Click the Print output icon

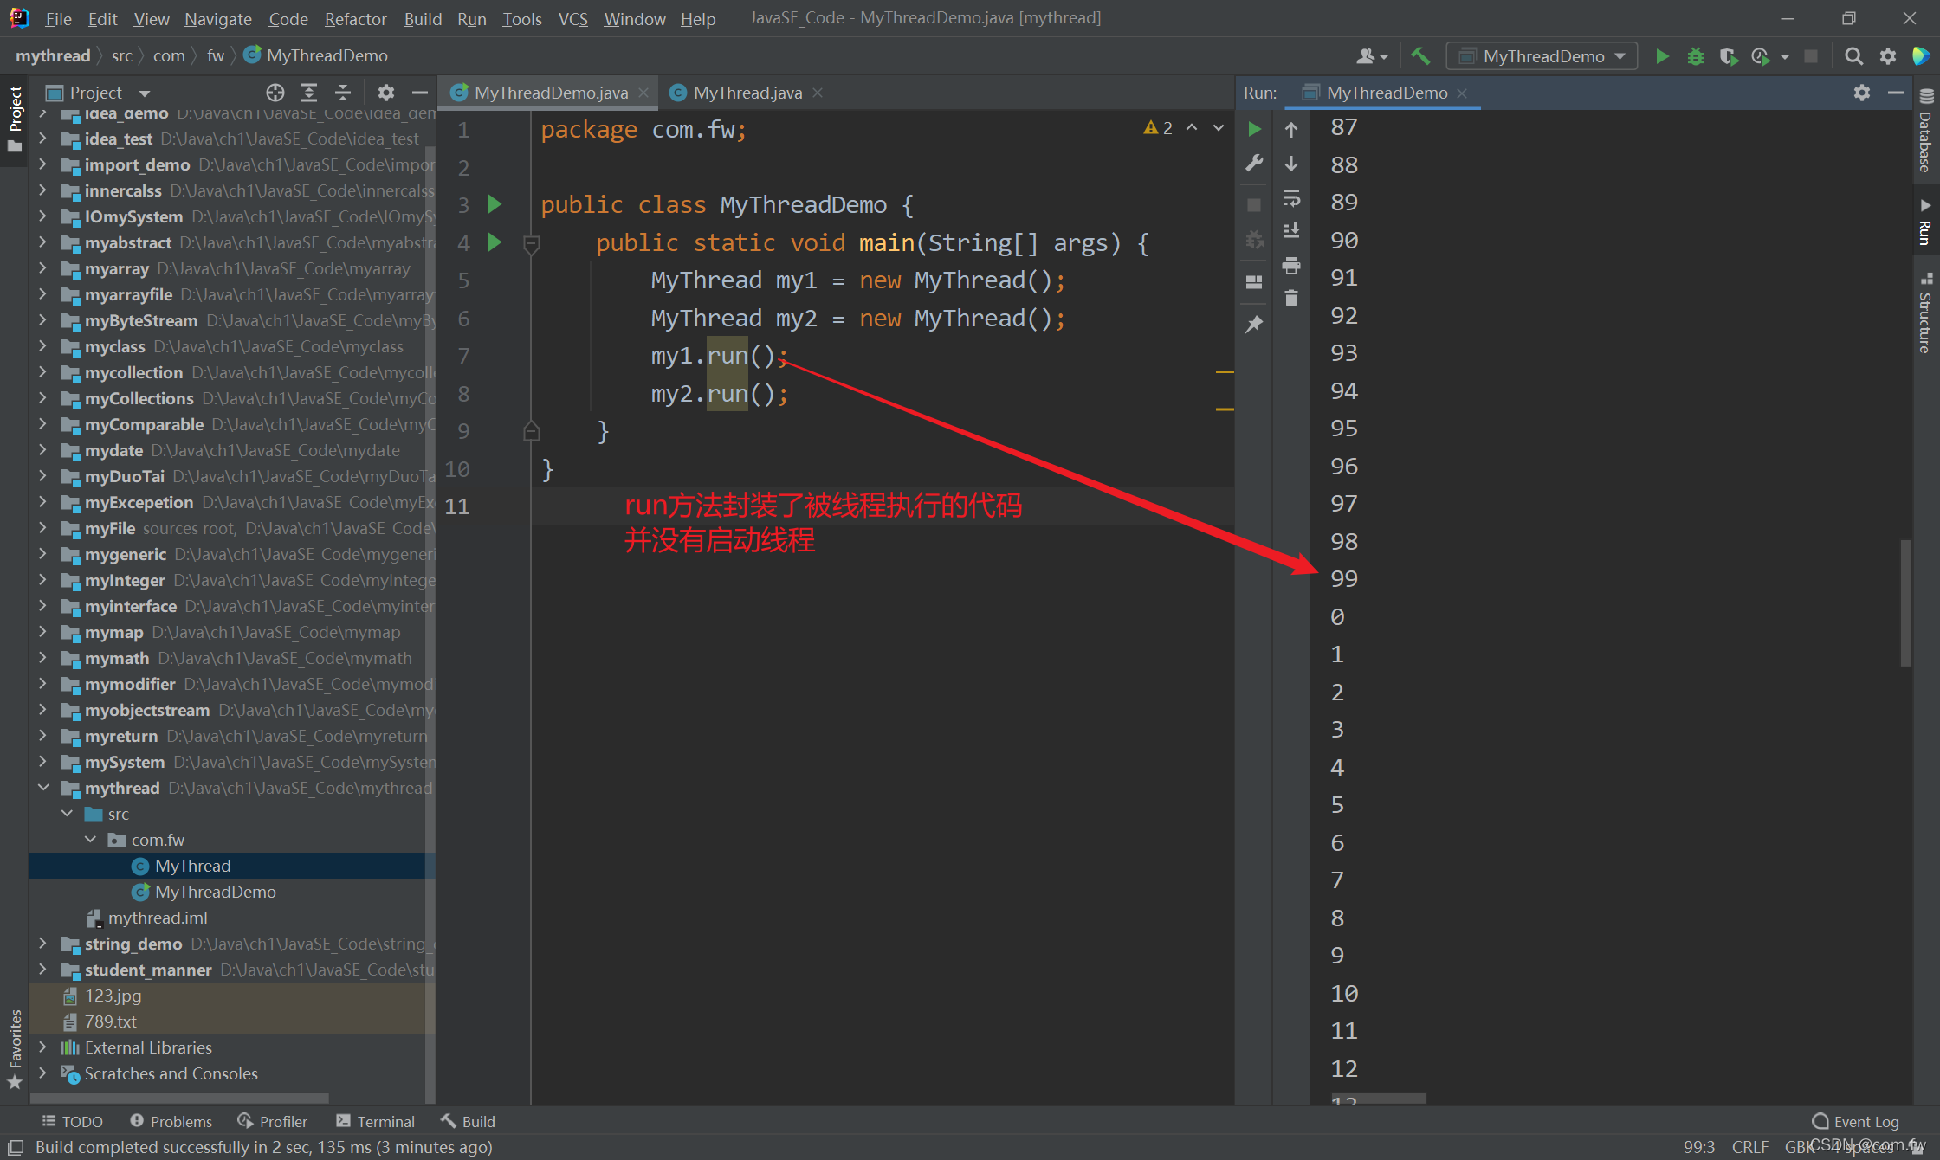[x=1291, y=265]
